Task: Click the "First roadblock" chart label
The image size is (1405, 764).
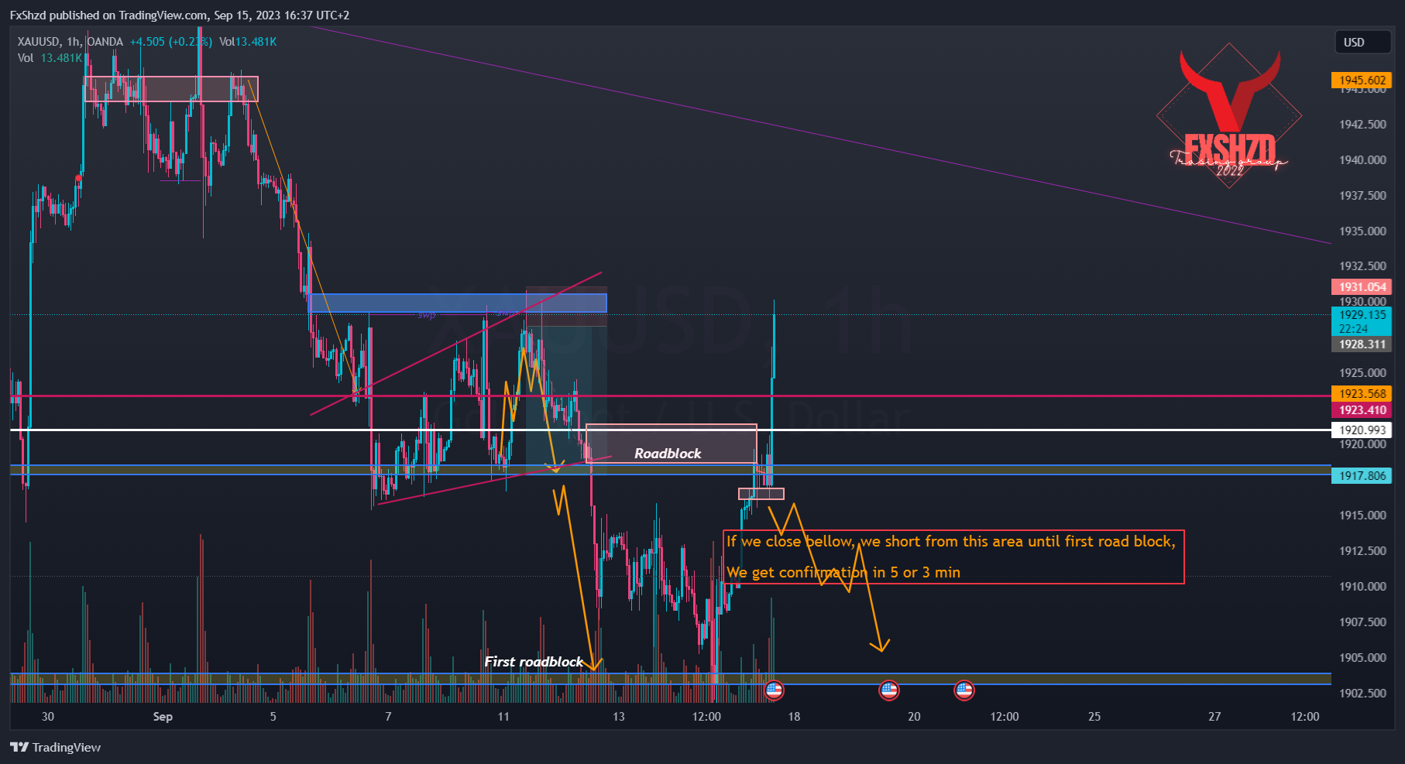Action: [x=533, y=662]
